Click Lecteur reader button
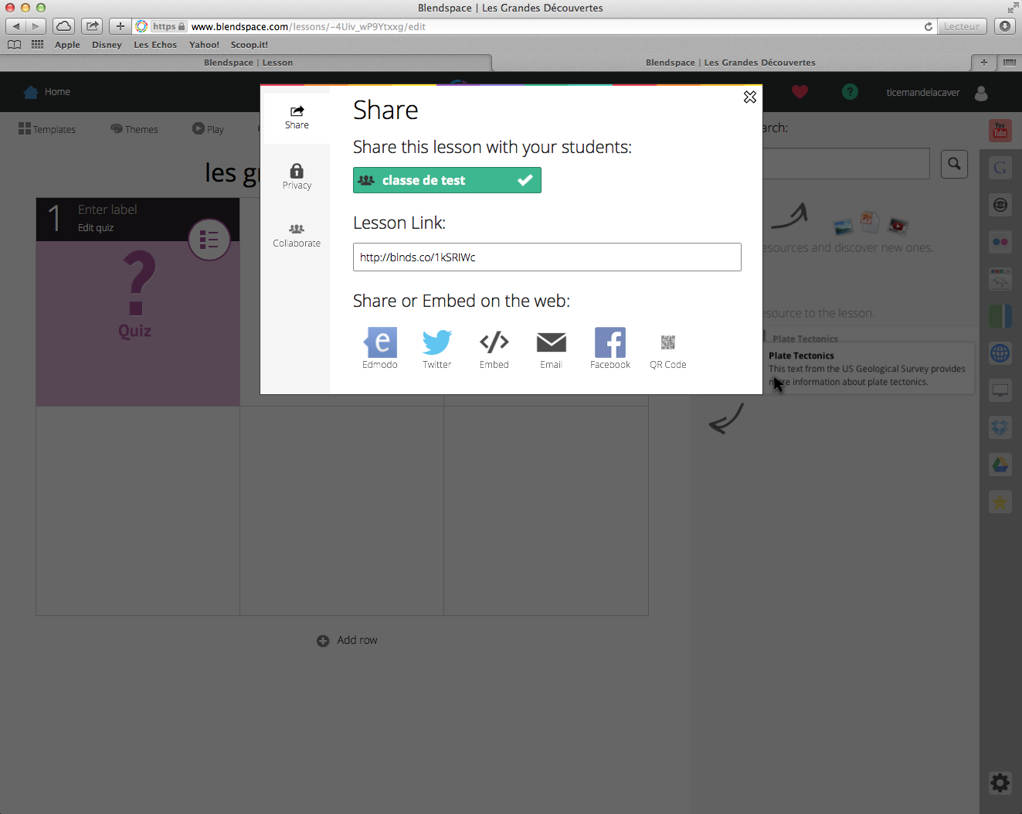The height and width of the screenshot is (814, 1022). [962, 26]
